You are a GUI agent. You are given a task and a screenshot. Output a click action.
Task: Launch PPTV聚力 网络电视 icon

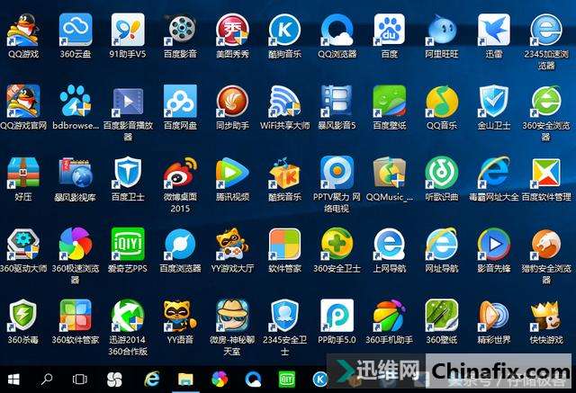point(337,173)
